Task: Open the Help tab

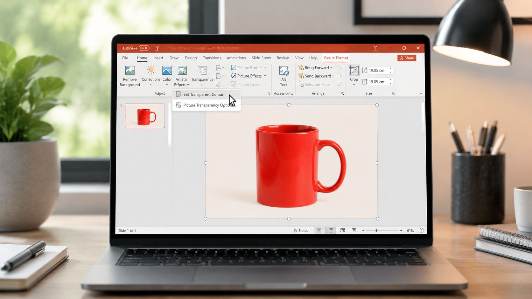Action: pyautogui.click(x=313, y=58)
